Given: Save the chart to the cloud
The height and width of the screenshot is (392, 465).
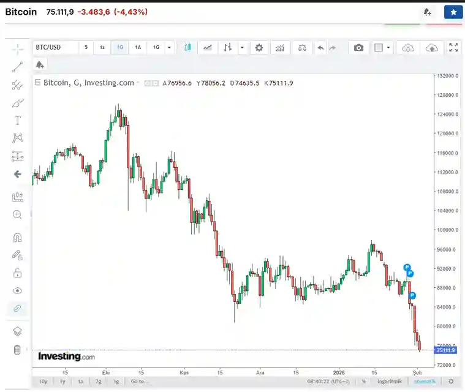Looking at the screenshot, I should (x=432, y=47).
